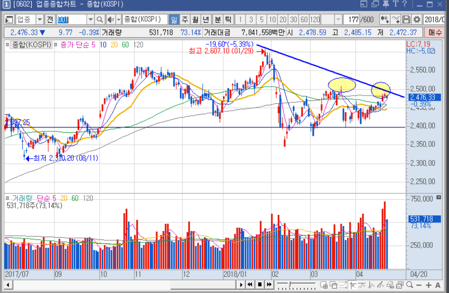The height and width of the screenshot is (293, 449).
Task: Switch chart to 월 (monthly) period
Action: click(x=195, y=20)
